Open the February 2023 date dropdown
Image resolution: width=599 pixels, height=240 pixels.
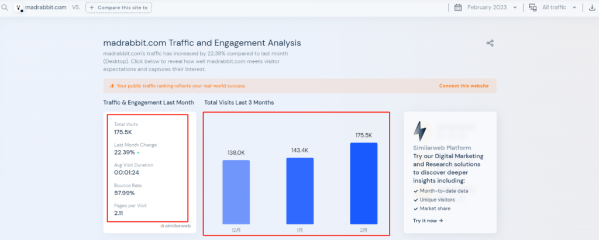[492, 7]
